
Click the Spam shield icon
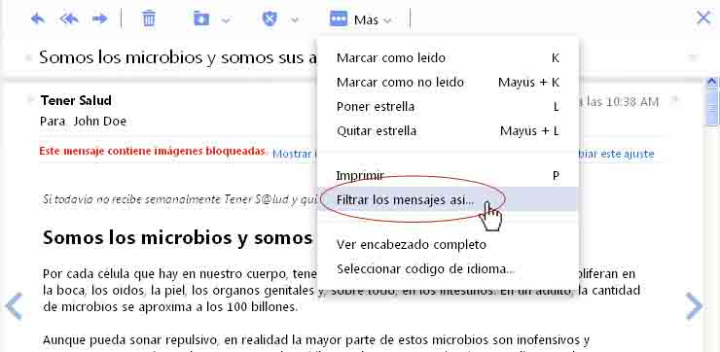click(x=270, y=19)
